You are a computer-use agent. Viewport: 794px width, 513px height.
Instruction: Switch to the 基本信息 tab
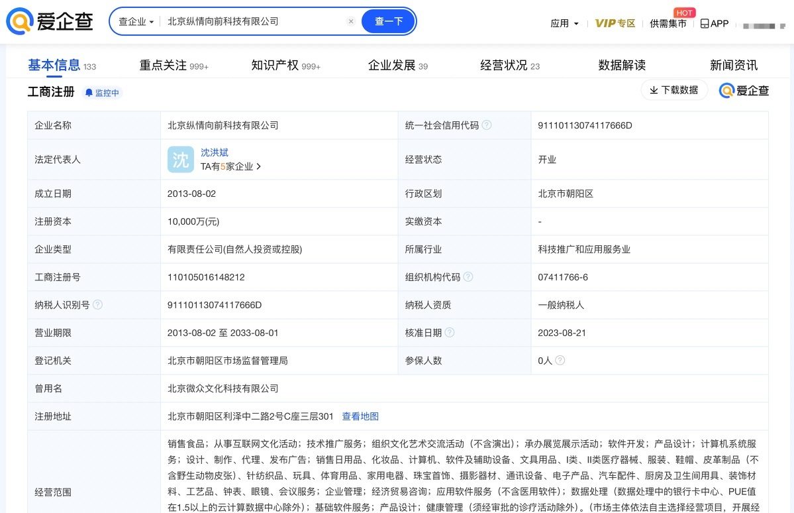[x=62, y=66]
